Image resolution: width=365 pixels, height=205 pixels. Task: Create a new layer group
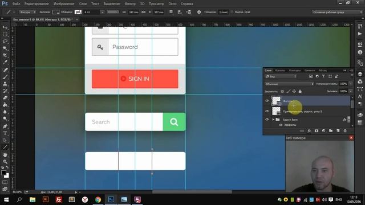[331, 131]
